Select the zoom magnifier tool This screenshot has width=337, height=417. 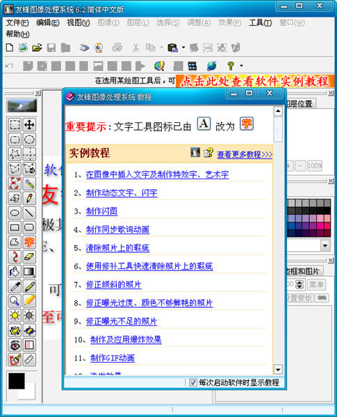point(15,301)
